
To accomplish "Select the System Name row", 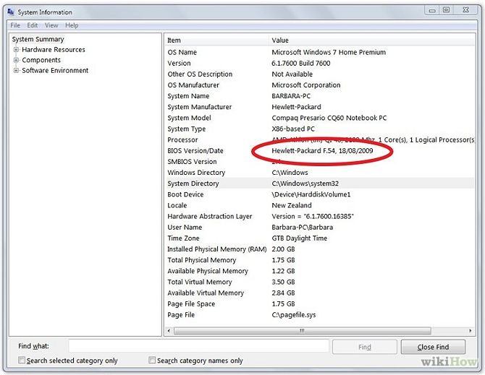I will pos(320,96).
